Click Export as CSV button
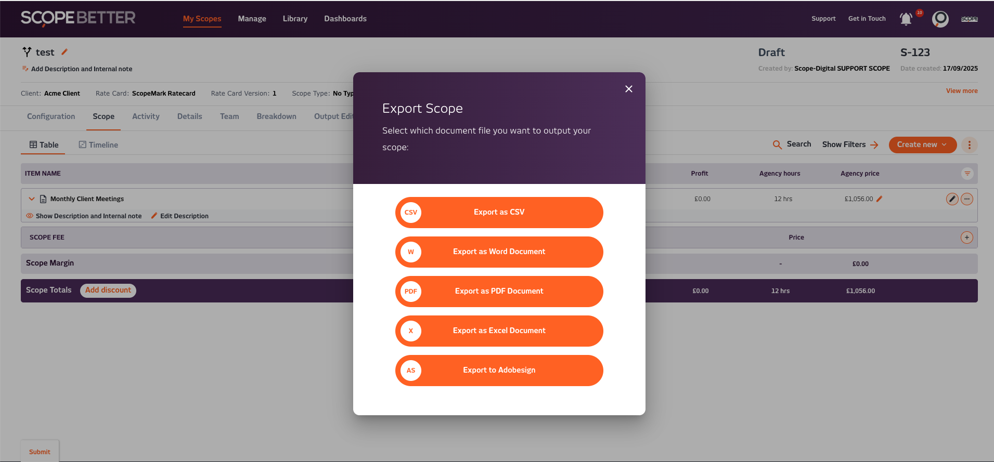 click(499, 212)
